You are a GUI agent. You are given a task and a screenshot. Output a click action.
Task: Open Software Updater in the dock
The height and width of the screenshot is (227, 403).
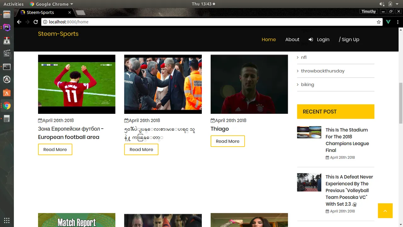(7, 80)
